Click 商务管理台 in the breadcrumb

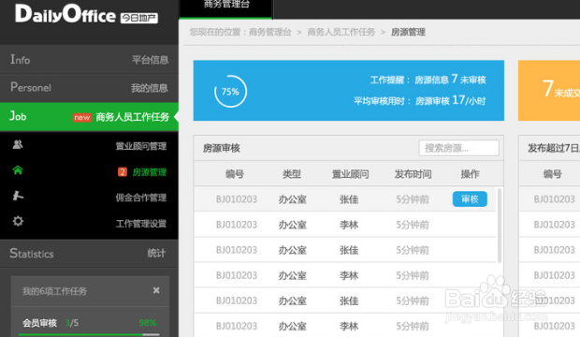[270, 32]
